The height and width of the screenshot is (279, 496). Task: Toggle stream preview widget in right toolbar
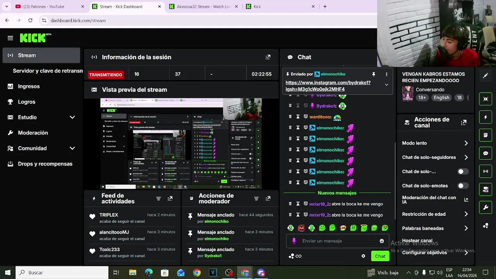pyautogui.click(x=486, y=99)
